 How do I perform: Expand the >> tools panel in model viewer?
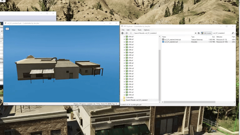7,29
